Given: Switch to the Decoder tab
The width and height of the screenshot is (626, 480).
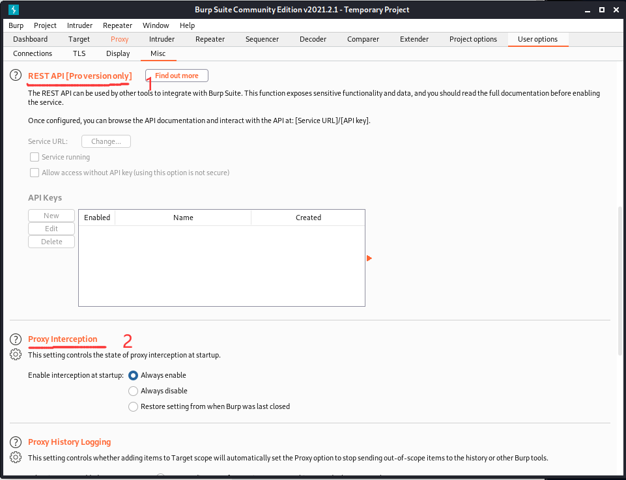Looking at the screenshot, I should pyautogui.click(x=313, y=39).
